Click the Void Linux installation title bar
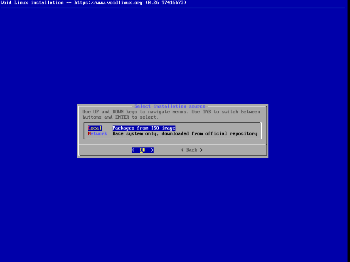Image resolution: width=350 pixels, height=262 pixels. tap(32, 2)
